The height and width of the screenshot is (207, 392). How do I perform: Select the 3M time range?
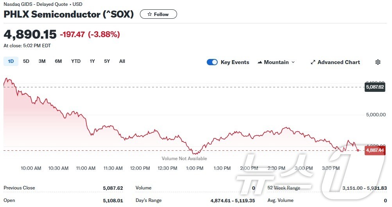[42, 61]
